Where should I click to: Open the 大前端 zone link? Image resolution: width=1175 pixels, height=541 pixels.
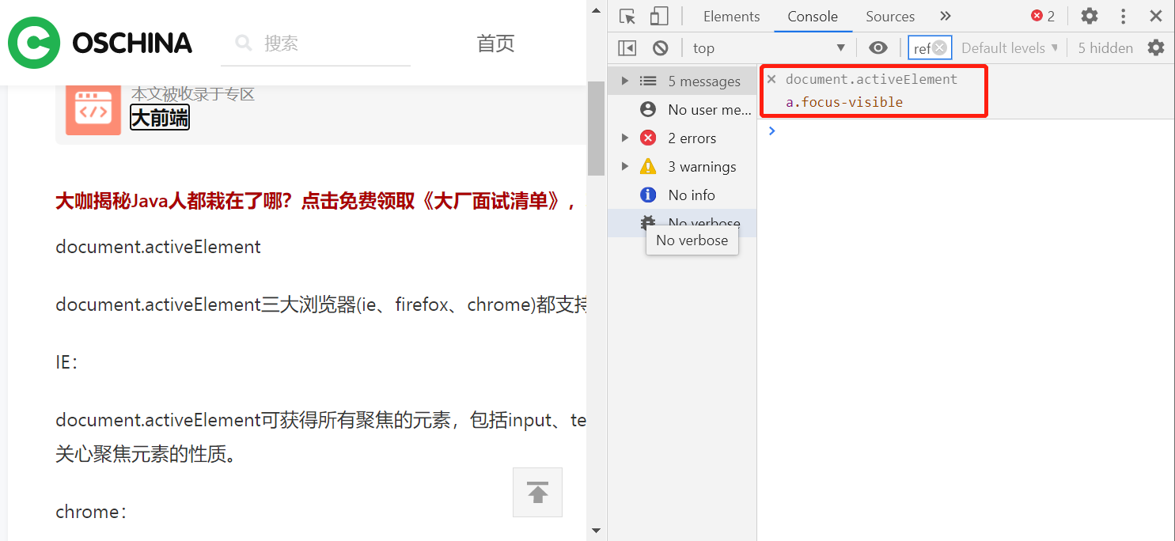[x=159, y=117]
